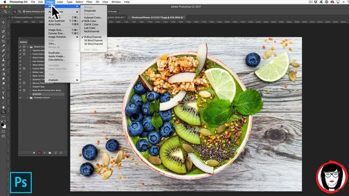This screenshot has width=349, height=196.
Task: Toggle the checkmark for Molten Lead action
Action: 21,72
